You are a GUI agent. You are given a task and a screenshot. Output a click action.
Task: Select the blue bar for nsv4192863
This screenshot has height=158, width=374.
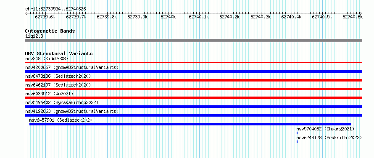coord(193,115)
